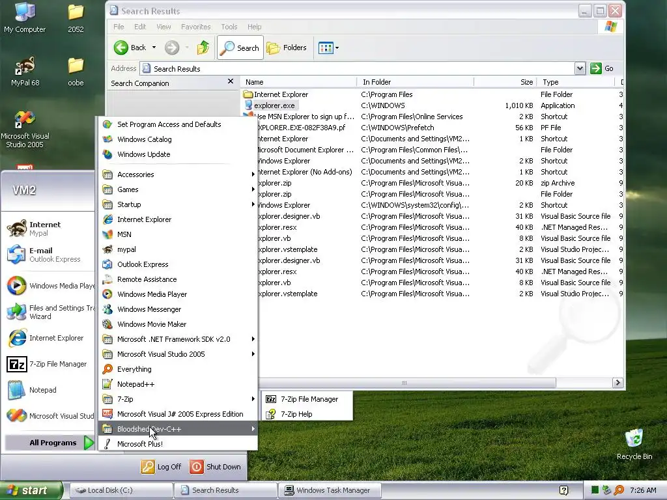Launch Windows Media Player from All Programs list
This screenshot has width=667, height=500.
pyautogui.click(x=178, y=294)
